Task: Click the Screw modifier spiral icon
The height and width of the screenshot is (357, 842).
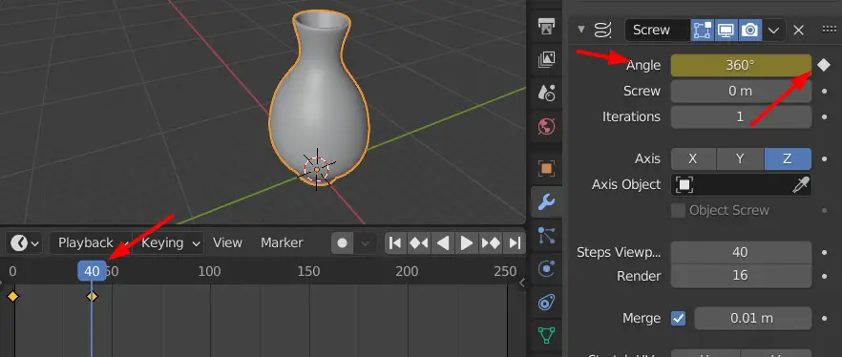Action: [x=603, y=30]
